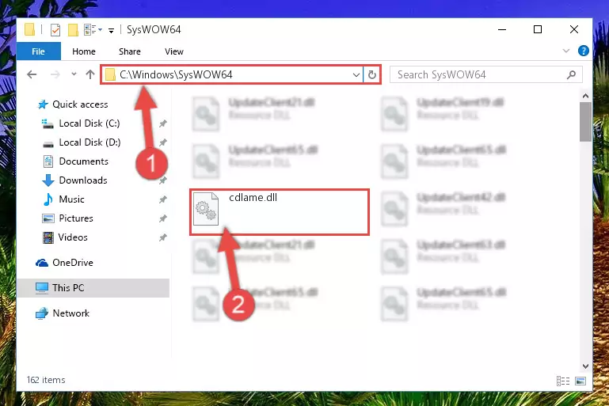Go back with the left arrow button
The height and width of the screenshot is (406, 609).
pos(32,74)
